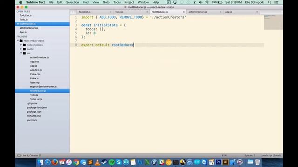Image resolution: width=298 pixels, height=167 pixels.
Task: Open App.css in the sidebar
Action: point(34,62)
